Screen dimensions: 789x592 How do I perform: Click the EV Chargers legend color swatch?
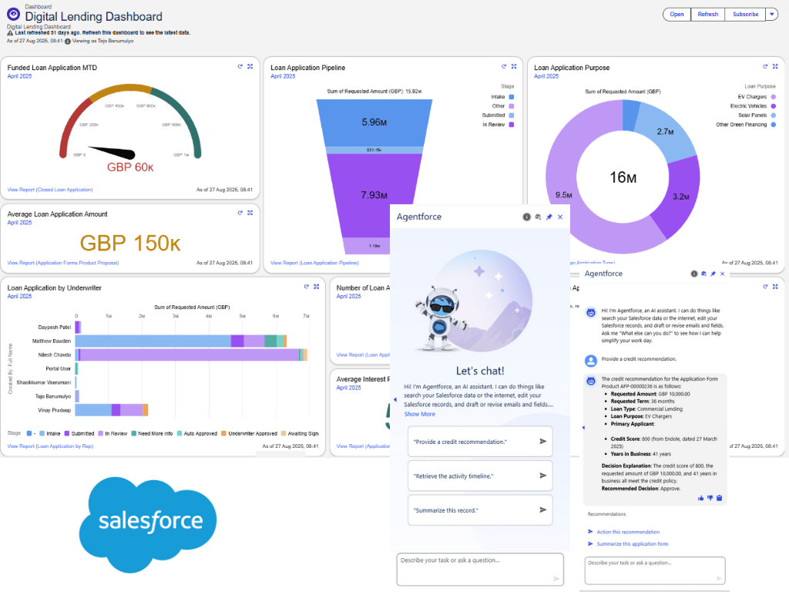(x=774, y=96)
